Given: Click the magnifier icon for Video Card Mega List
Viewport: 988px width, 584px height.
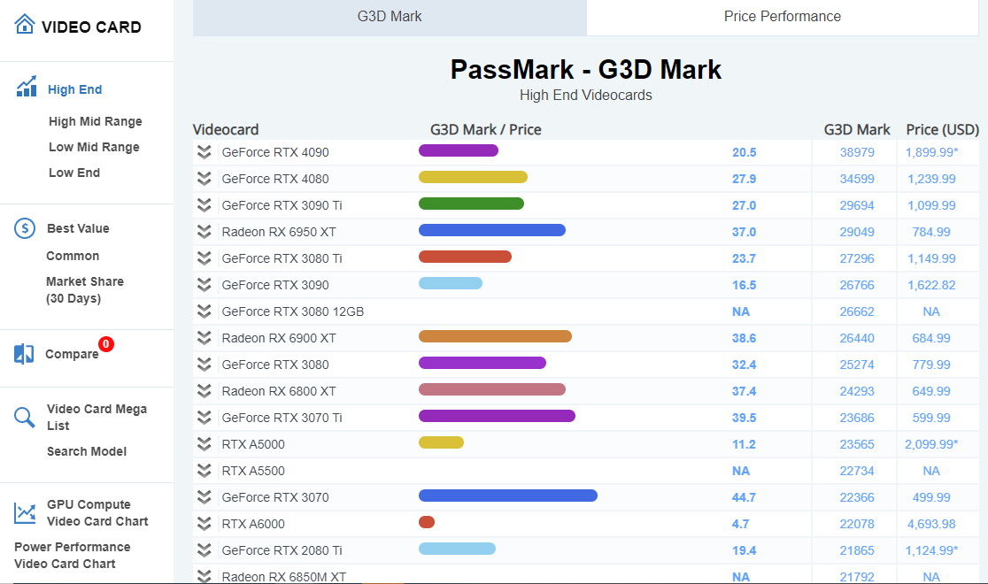Looking at the screenshot, I should pyautogui.click(x=25, y=417).
